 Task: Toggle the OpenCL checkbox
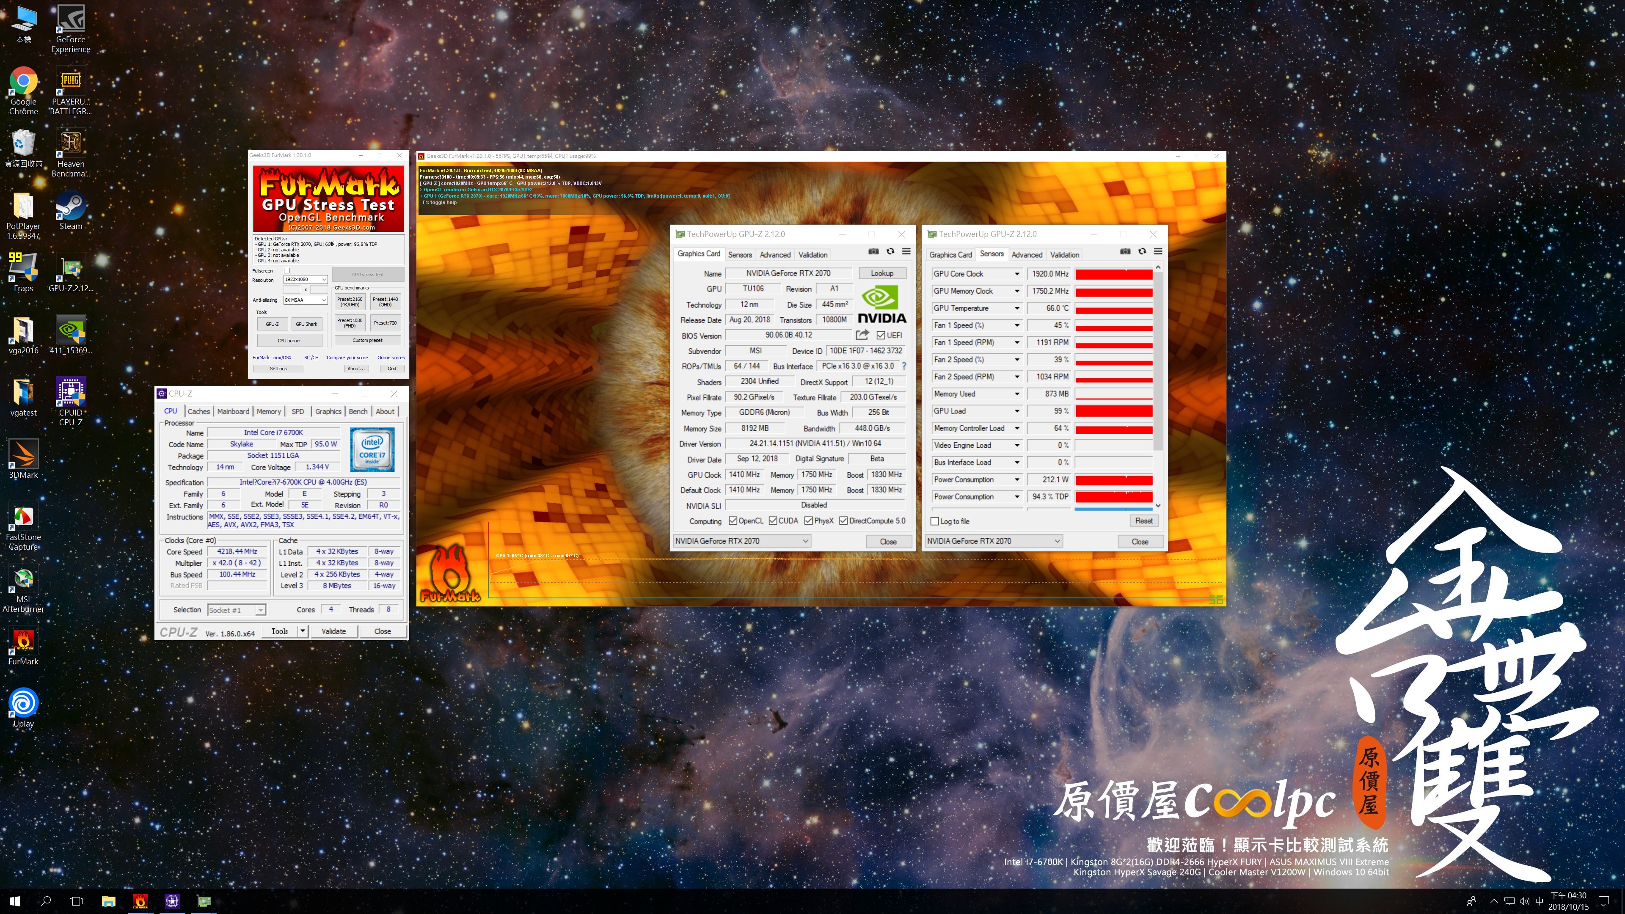click(x=733, y=521)
